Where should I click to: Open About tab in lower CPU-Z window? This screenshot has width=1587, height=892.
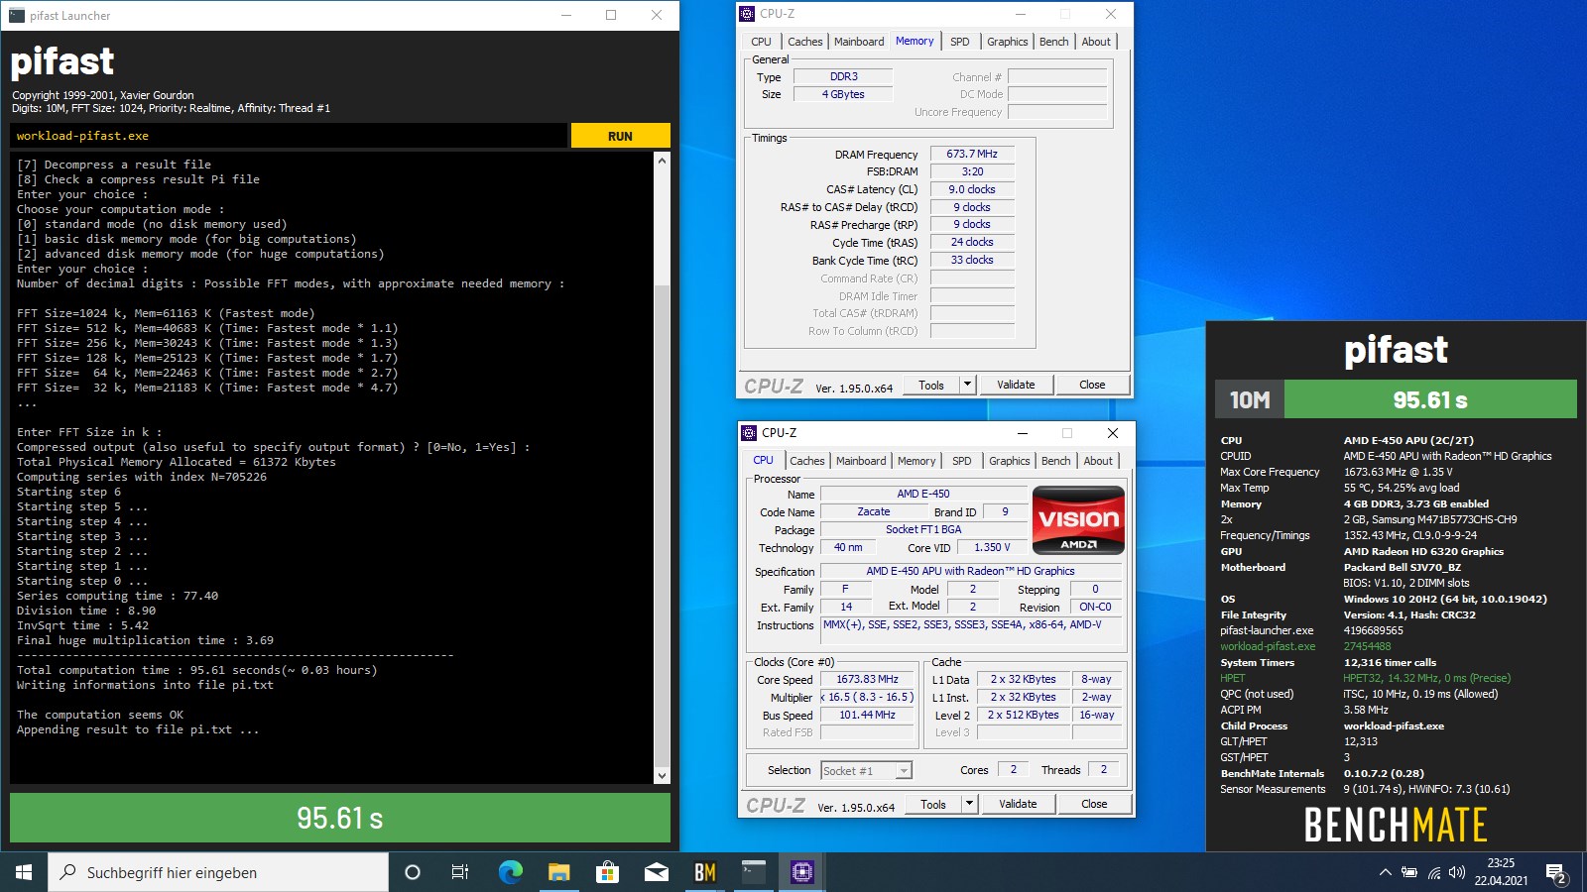click(x=1098, y=461)
